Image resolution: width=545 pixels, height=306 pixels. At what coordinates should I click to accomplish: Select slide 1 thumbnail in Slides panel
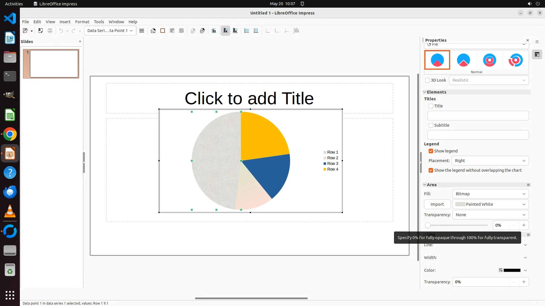pyautogui.click(x=54, y=64)
